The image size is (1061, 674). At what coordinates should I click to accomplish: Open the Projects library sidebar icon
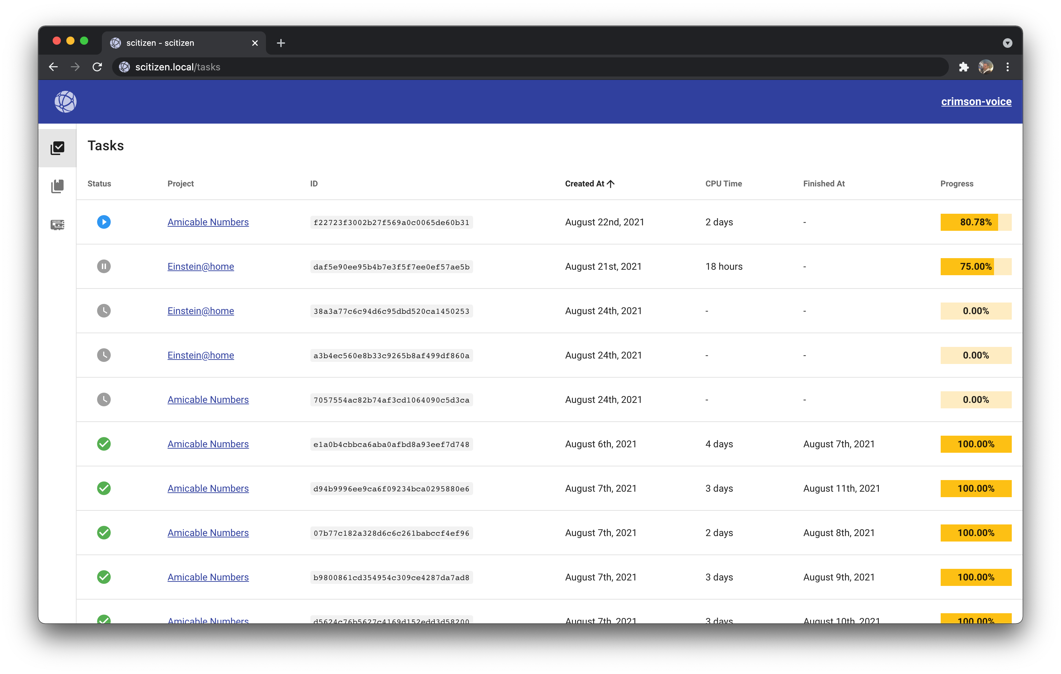57,186
